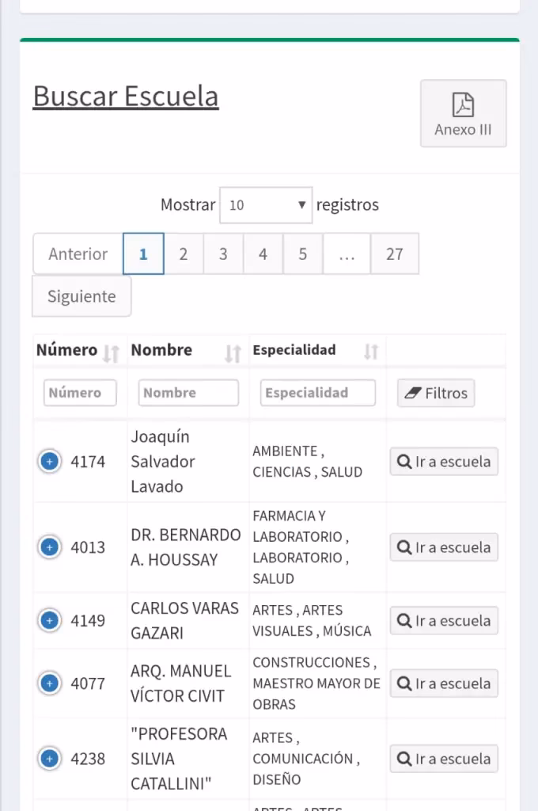Go to page 27 of results

[x=395, y=253]
